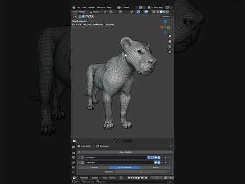Open the properties editor type dropdown
This screenshot has height=184, width=245.
[x=75, y=141]
